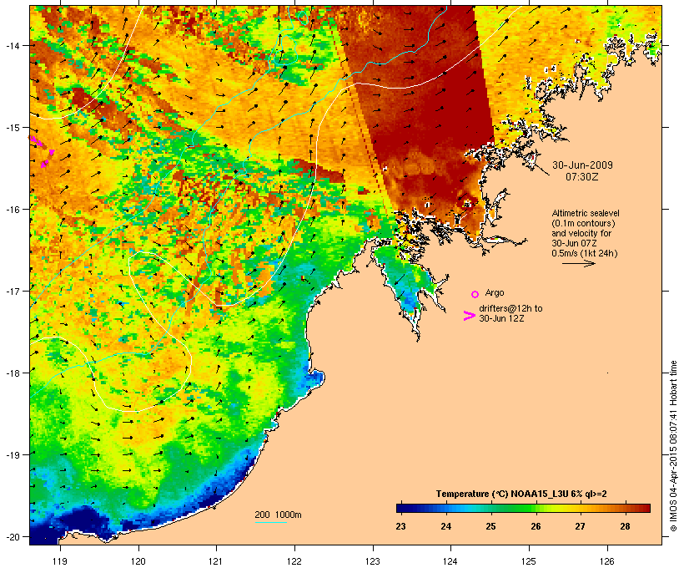Image resolution: width=684 pixels, height=568 pixels.
Task: Click the 0.5m/s velocity scale arrow
Action: click(x=578, y=263)
